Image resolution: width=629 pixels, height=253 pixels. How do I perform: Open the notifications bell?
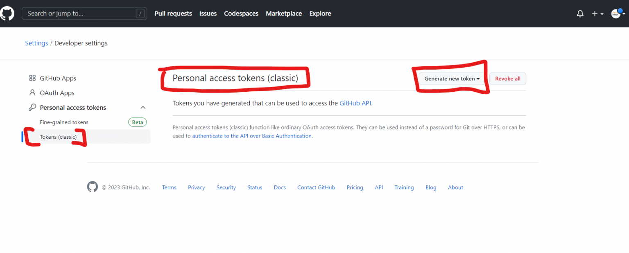pos(580,14)
